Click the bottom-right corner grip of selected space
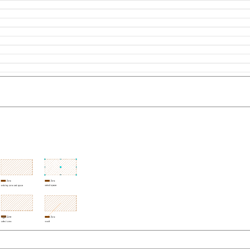The width and height of the screenshot is (250, 249). click(x=76, y=175)
